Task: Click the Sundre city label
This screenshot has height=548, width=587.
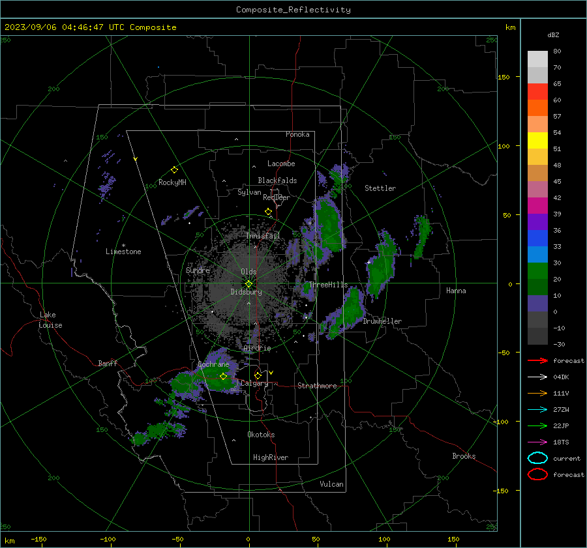Action: coord(198,270)
